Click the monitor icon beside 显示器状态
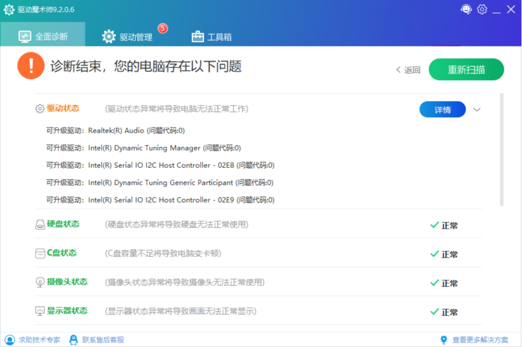 (39, 312)
